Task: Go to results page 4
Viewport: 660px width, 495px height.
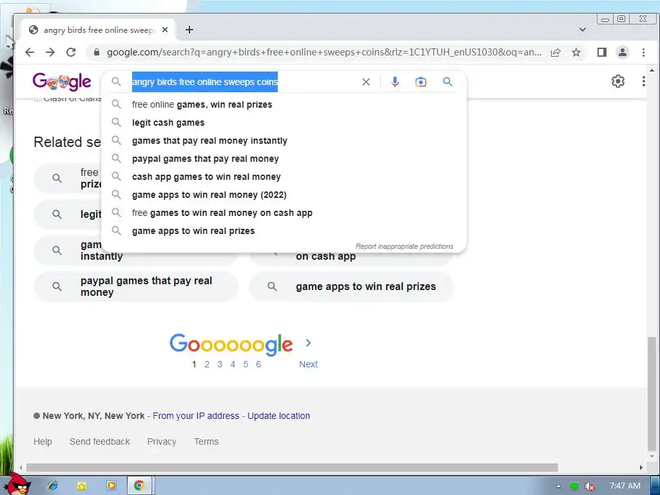Action: [233, 365]
